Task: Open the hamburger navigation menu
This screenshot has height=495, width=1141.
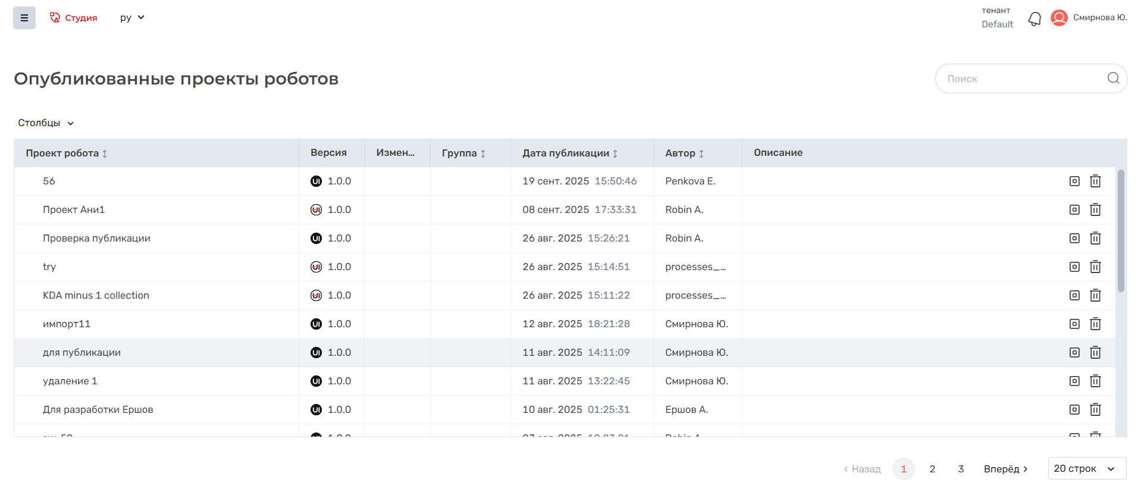Action: [24, 18]
